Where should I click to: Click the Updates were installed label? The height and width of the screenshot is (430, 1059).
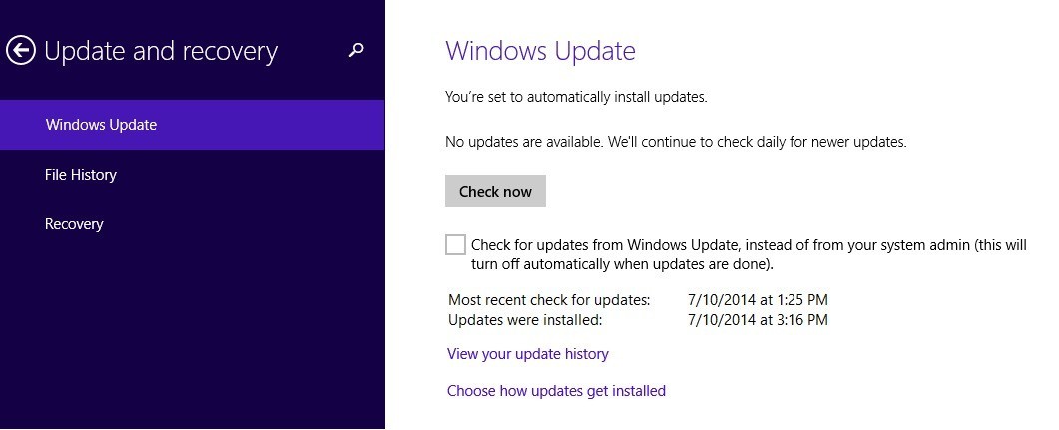(525, 320)
